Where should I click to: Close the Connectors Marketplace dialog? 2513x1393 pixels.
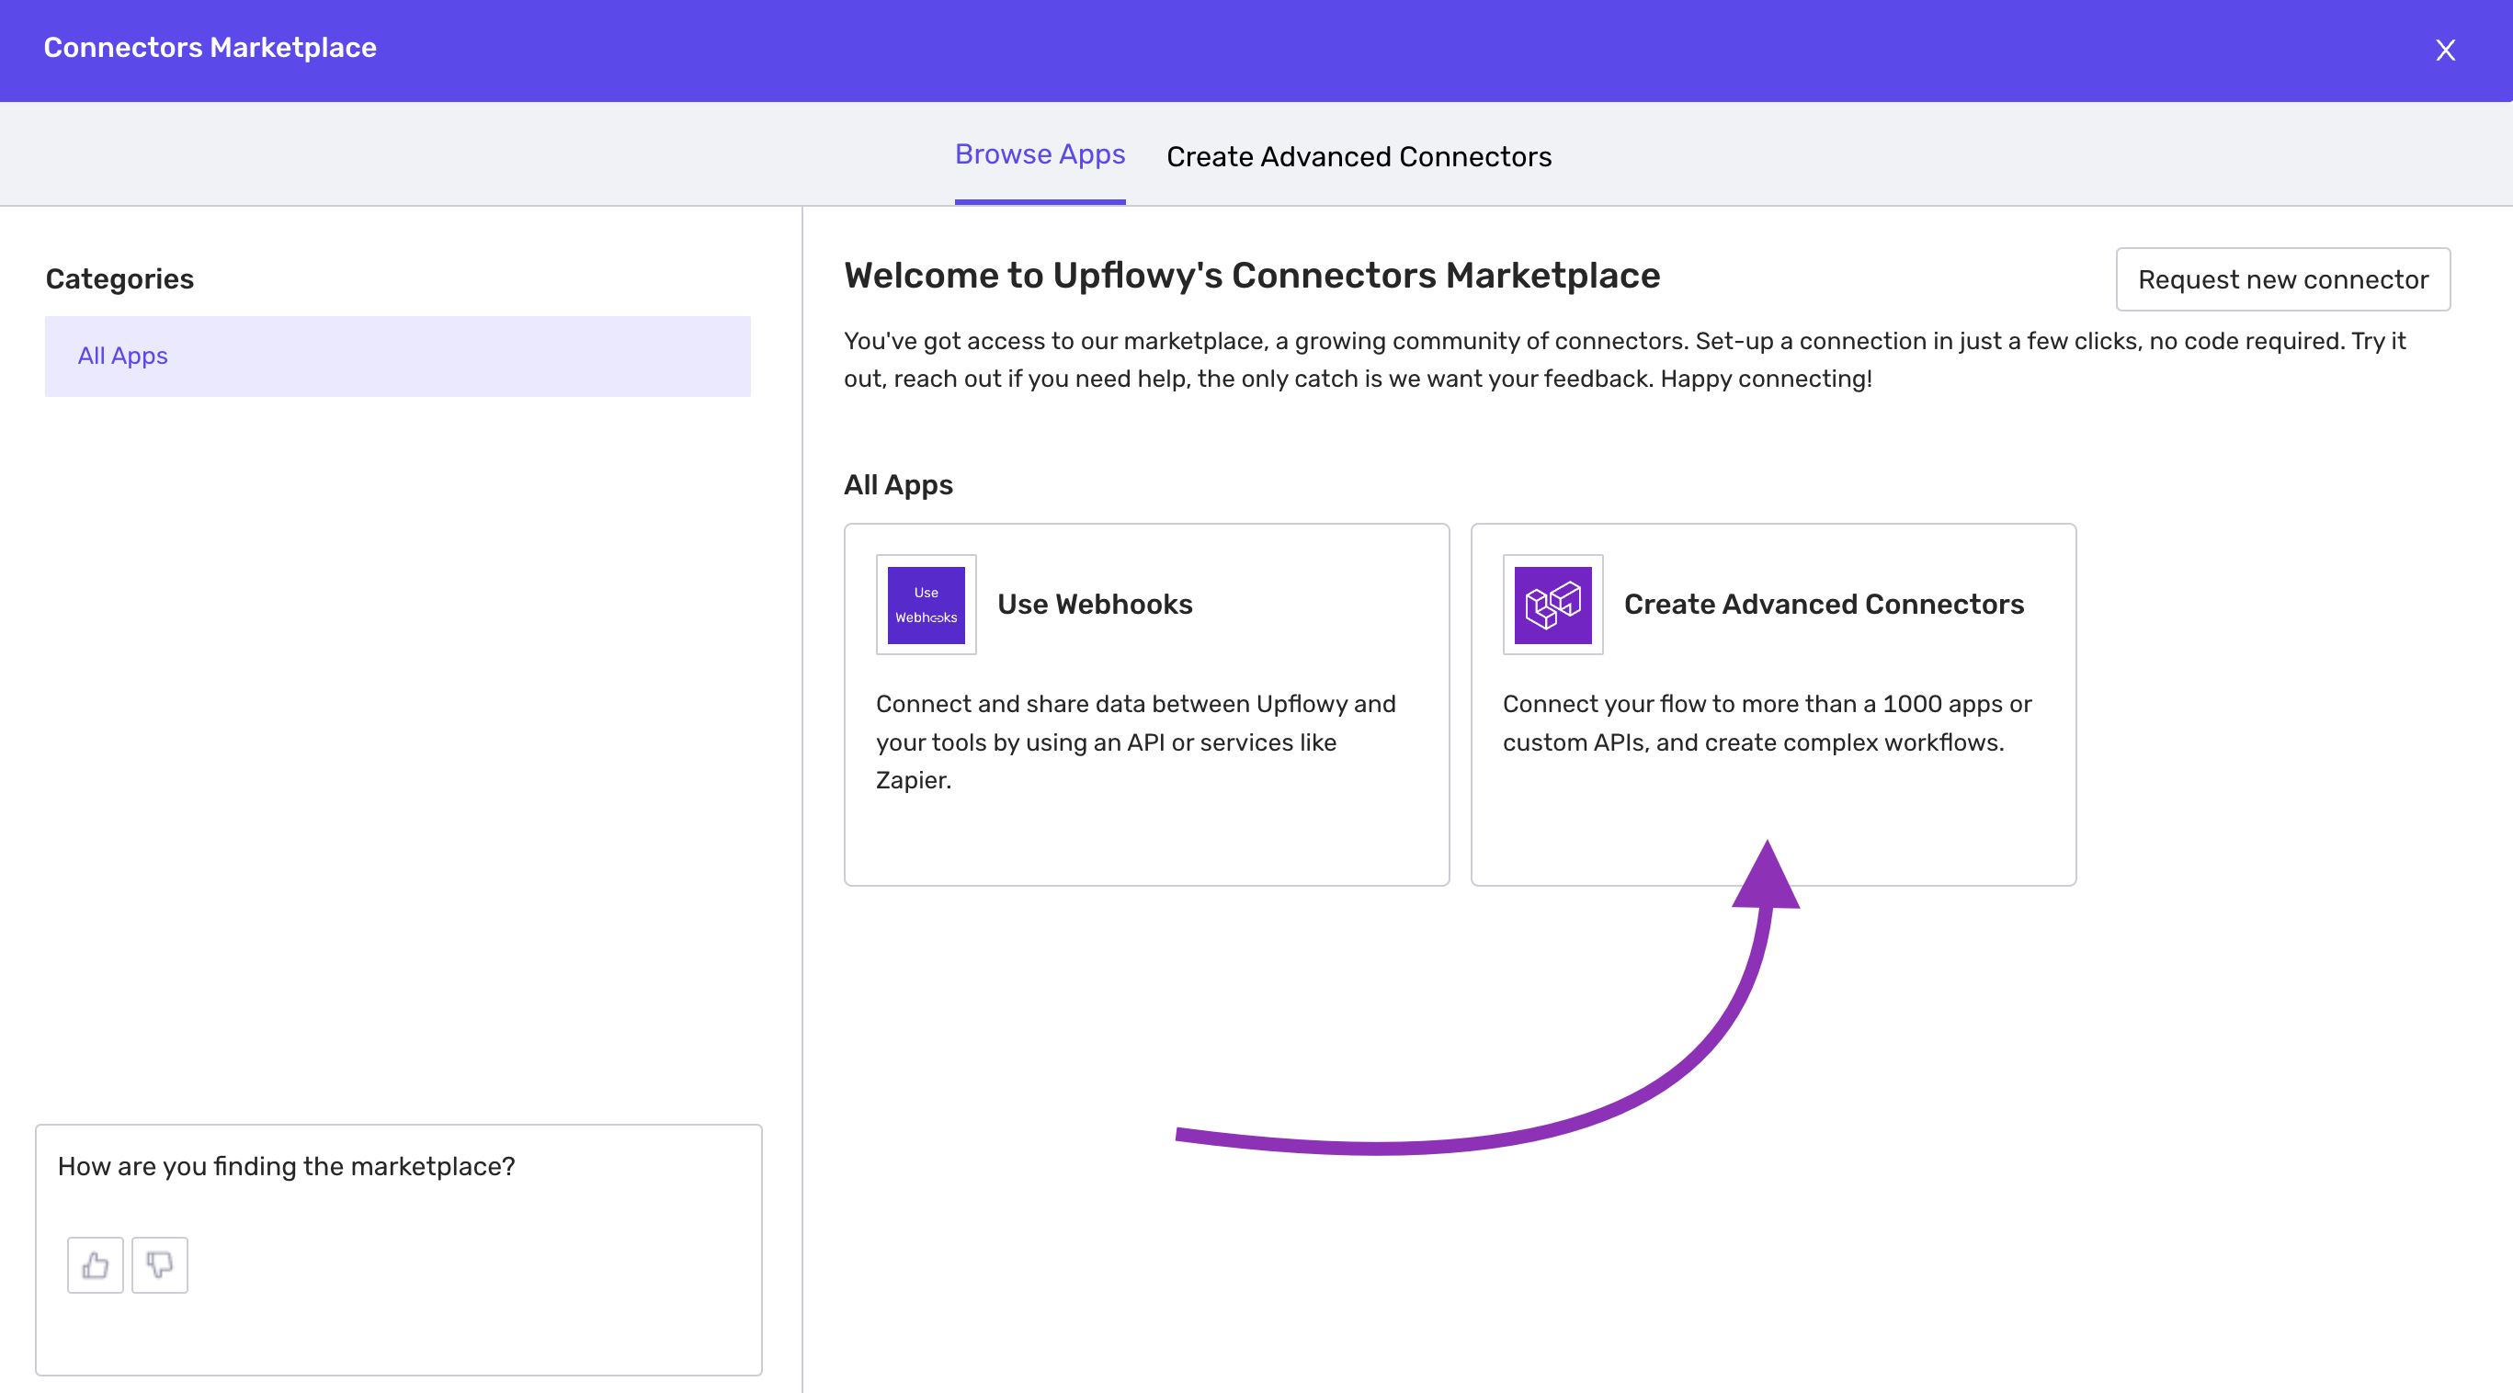[2445, 50]
